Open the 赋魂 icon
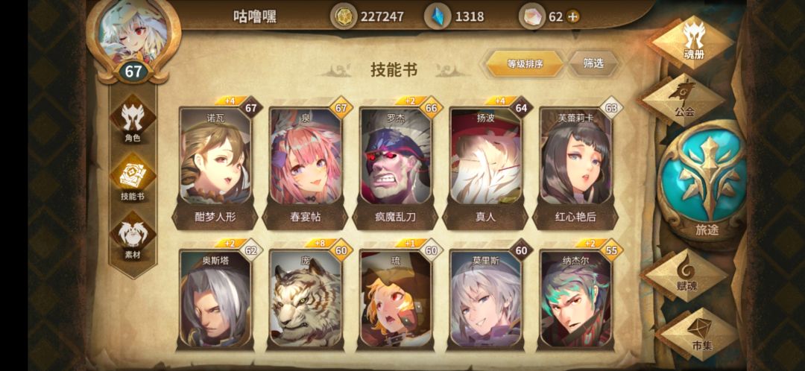The image size is (805, 371). tap(686, 275)
